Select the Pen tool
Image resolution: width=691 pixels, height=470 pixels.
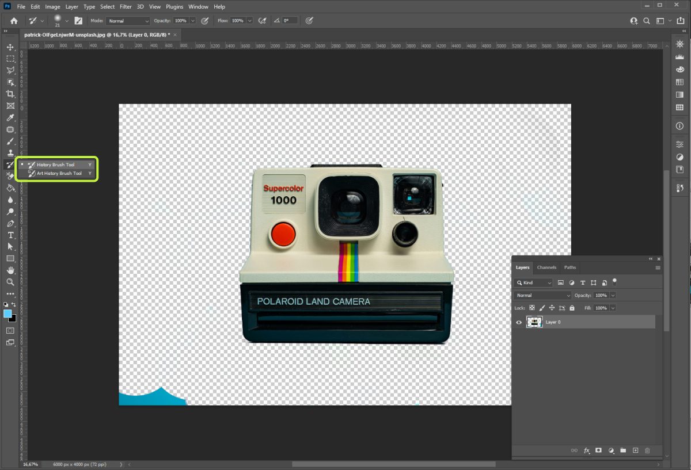pyautogui.click(x=10, y=223)
